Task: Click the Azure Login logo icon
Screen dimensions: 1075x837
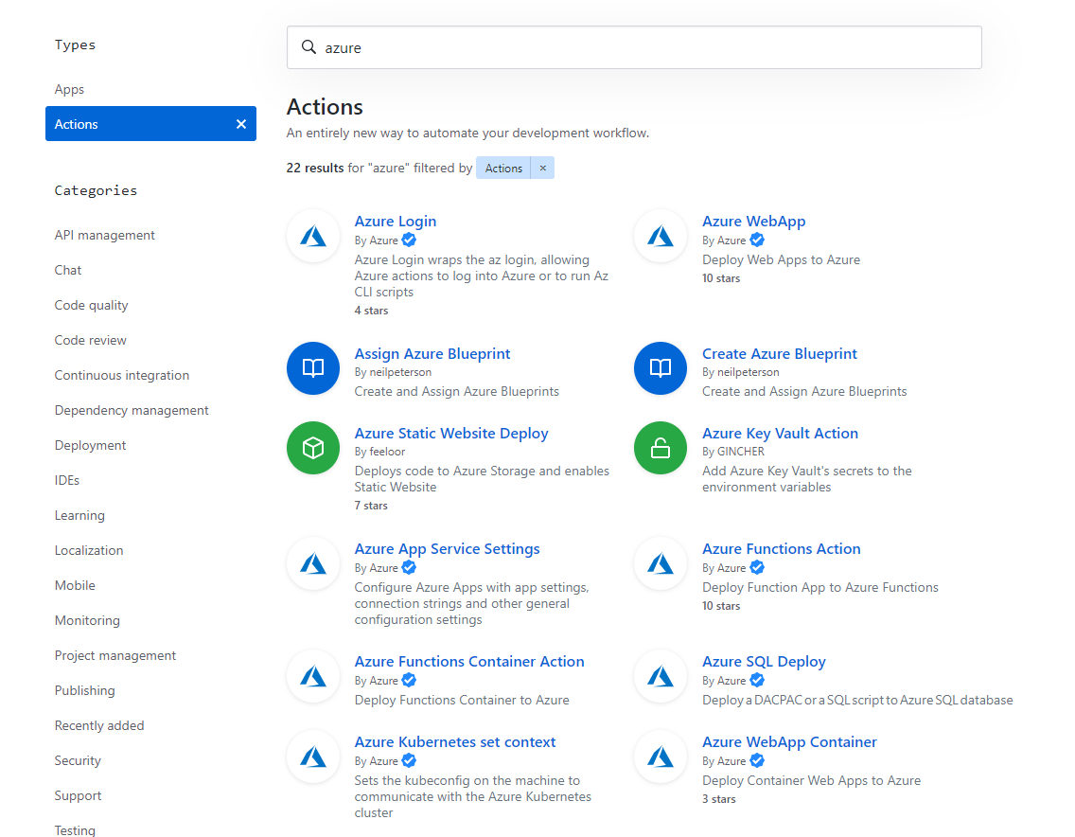Action: (312, 236)
